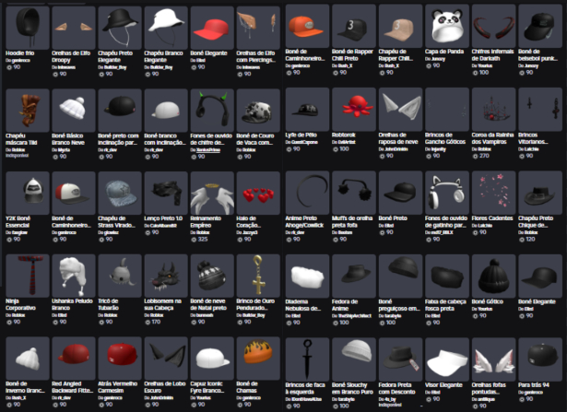Click the Red Angled Backward Fitted title
Viewport: 567px width, 412px height.
click(72, 387)
